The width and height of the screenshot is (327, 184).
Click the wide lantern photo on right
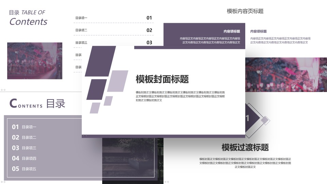(286, 75)
